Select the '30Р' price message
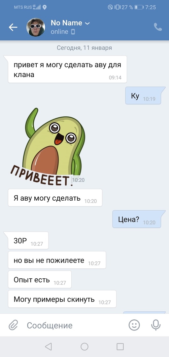 [x=28, y=240]
